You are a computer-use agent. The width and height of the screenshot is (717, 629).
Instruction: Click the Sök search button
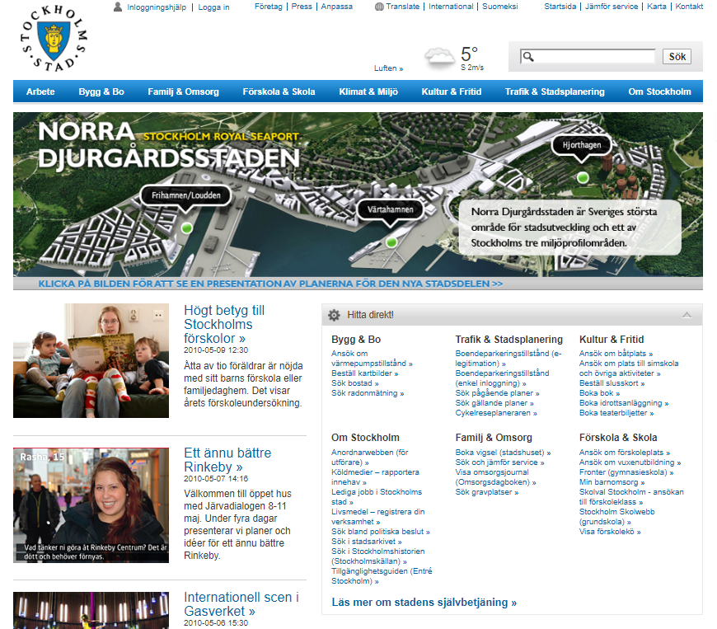coord(677,56)
